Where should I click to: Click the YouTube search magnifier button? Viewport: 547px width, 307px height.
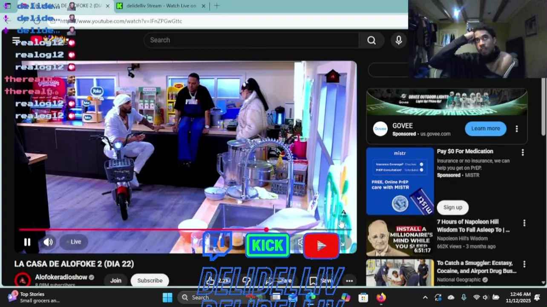tap(371, 40)
